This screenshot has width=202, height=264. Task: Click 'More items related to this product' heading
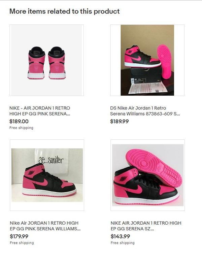65,11
